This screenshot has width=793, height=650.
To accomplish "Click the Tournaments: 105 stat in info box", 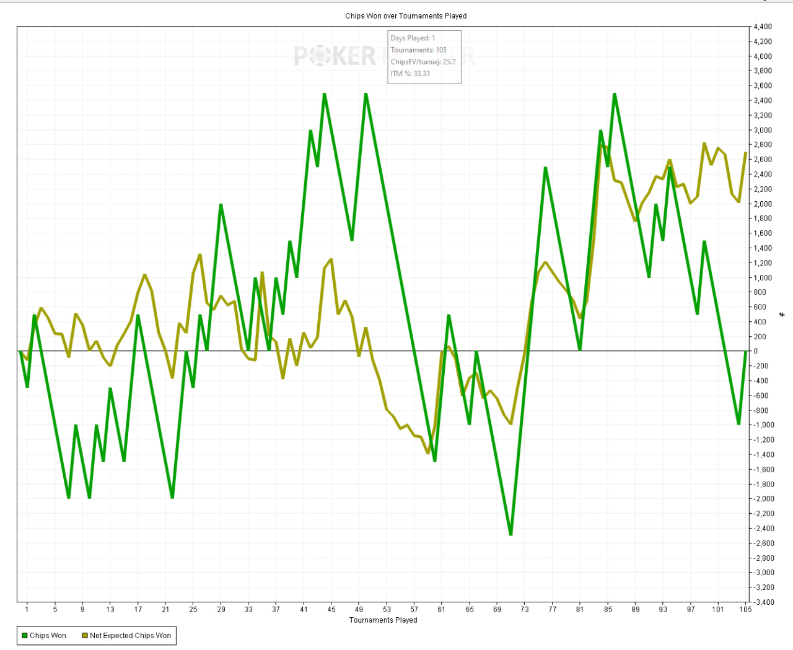I will point(418,50).
